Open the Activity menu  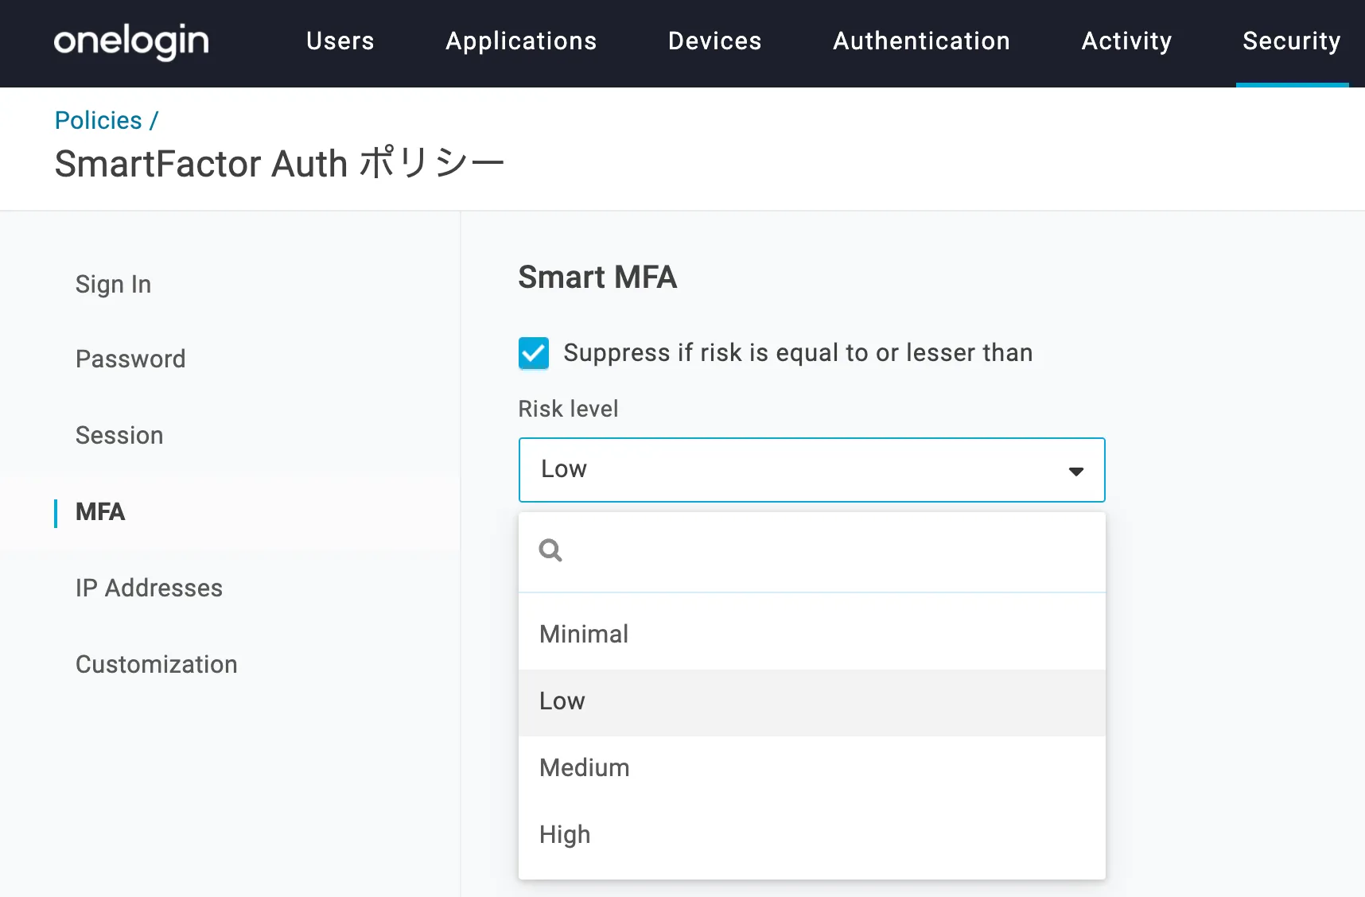pyautogui.click(x=1126, y=41)
